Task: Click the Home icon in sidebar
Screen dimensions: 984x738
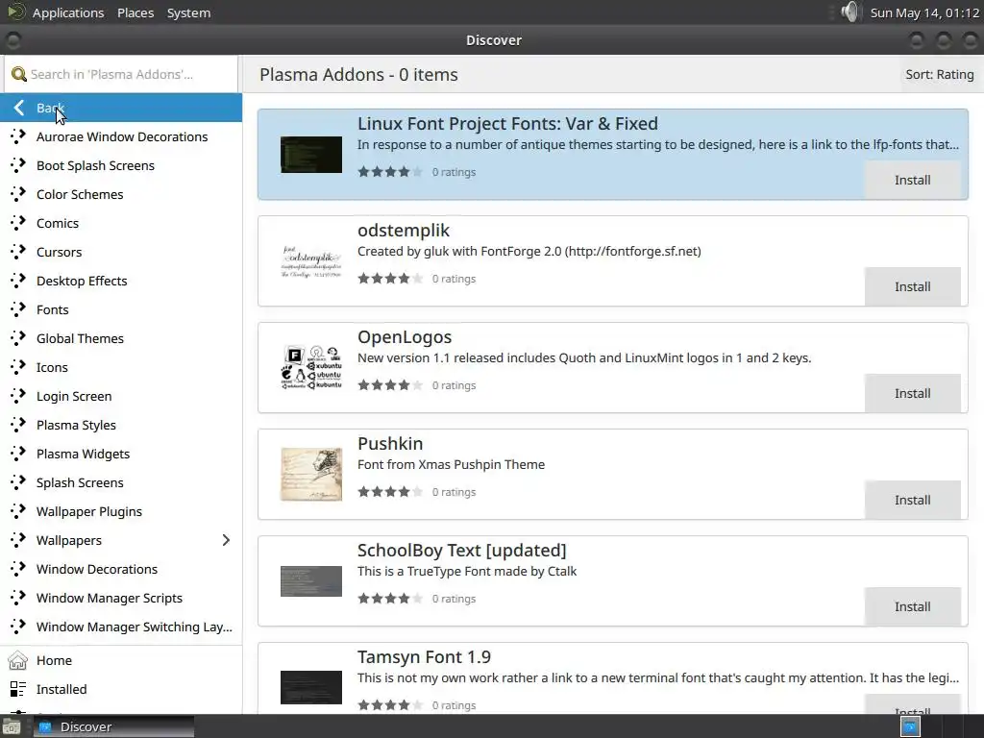Action: click(x=17, y=660)
